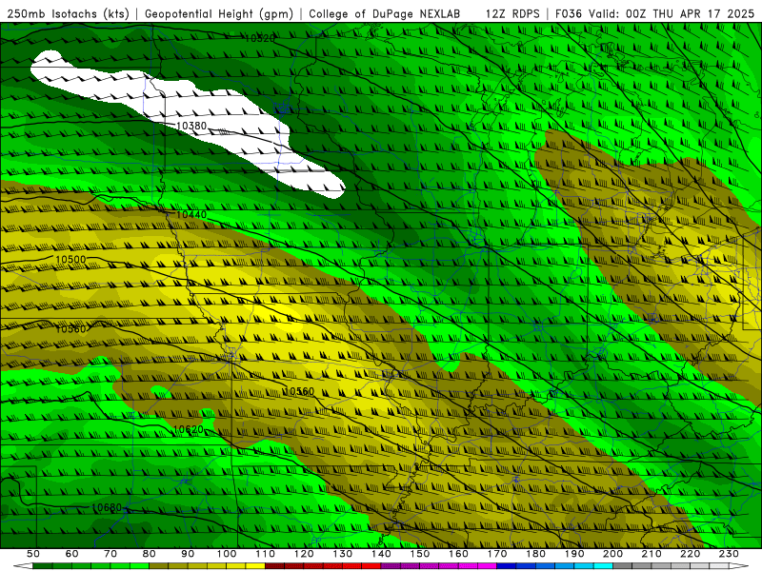Click the 170 legend number

click(497, 554)
